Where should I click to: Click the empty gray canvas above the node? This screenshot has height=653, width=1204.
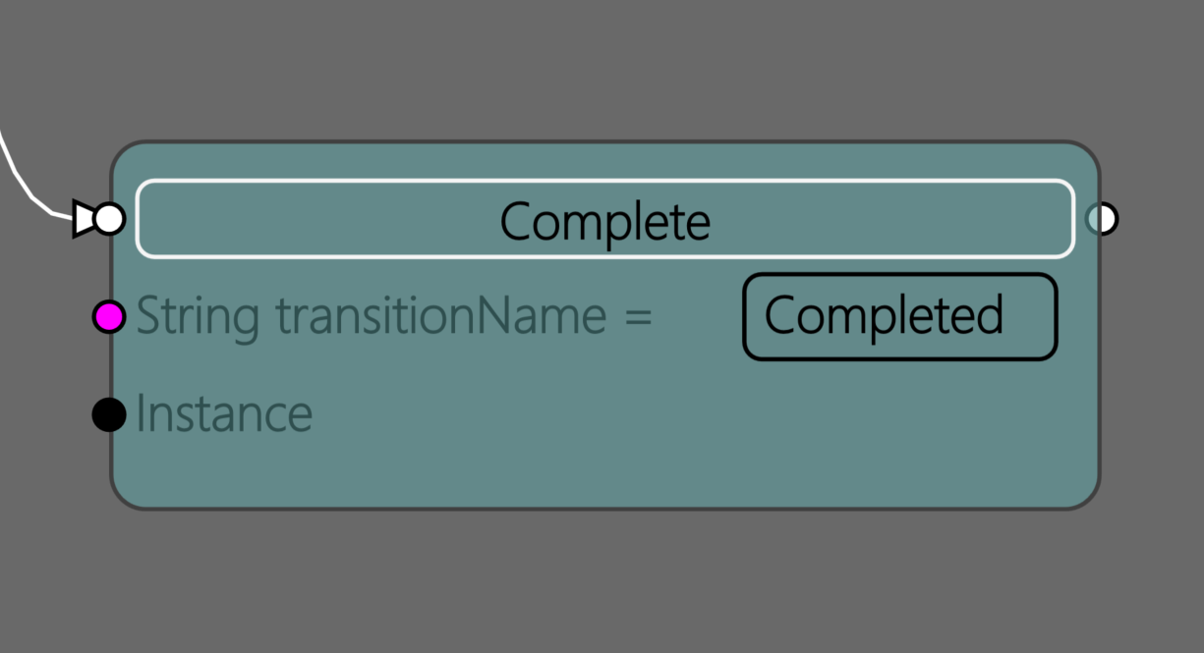[590, 69]
